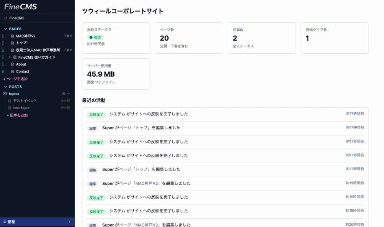Click 公開・下書き含む caption
The image size is (384, 227).
tap(174, 46)
